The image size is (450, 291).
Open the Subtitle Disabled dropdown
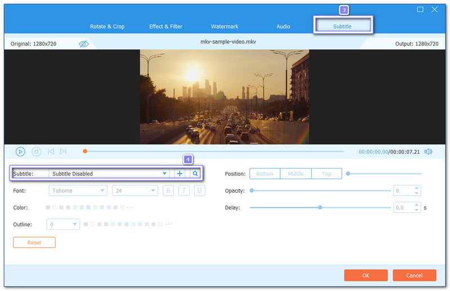[x=109, y=174]
